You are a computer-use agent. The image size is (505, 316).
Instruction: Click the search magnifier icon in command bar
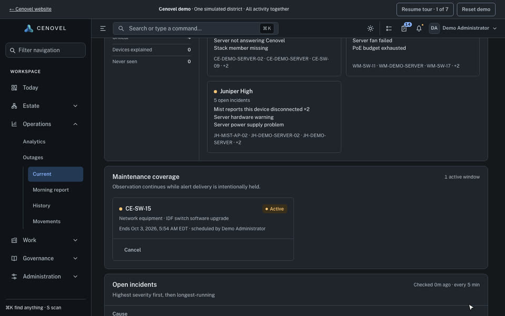coord(121,28)
